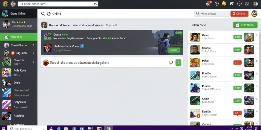The image size is (261, 130).
Task: Open the Pepqirnd game icon in sidebar
Action: (x=6, y=104)
